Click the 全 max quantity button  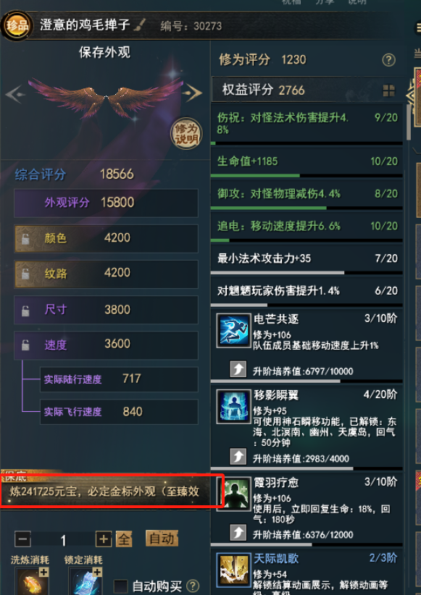click(x=124, y=539)
